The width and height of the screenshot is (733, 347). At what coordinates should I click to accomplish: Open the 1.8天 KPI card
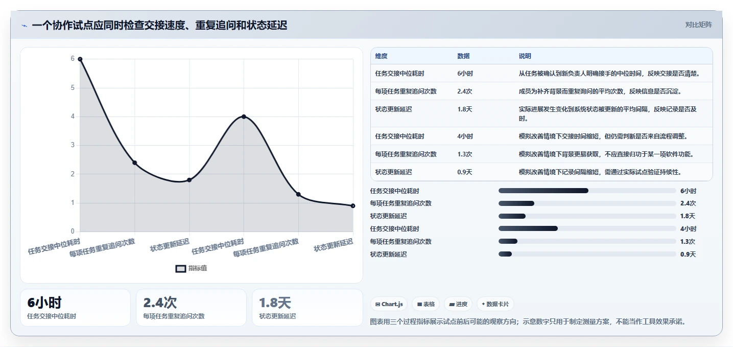tap(308, 308)
